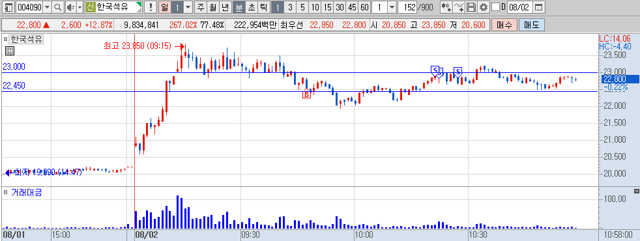This screenshot has height=241, width=640.
Task: Expand the interval count dropdown after 60
Action: (392, 7)
